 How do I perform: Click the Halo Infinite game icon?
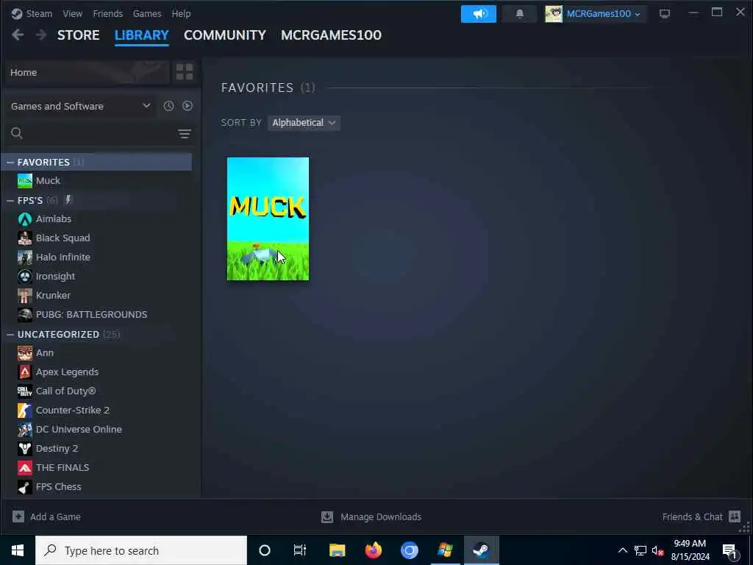[25, 257]
